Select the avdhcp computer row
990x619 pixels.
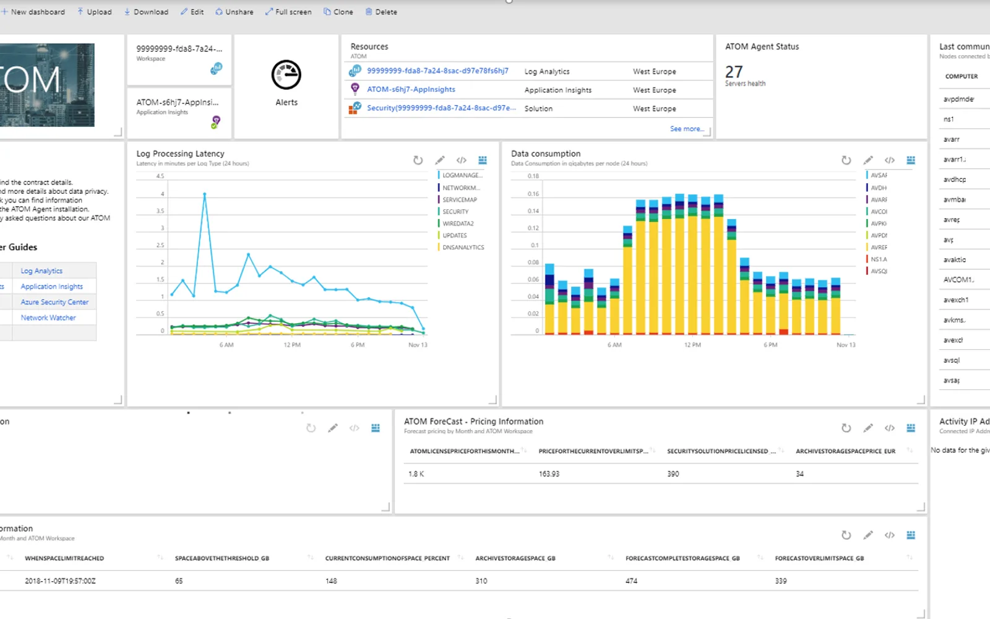965,180
